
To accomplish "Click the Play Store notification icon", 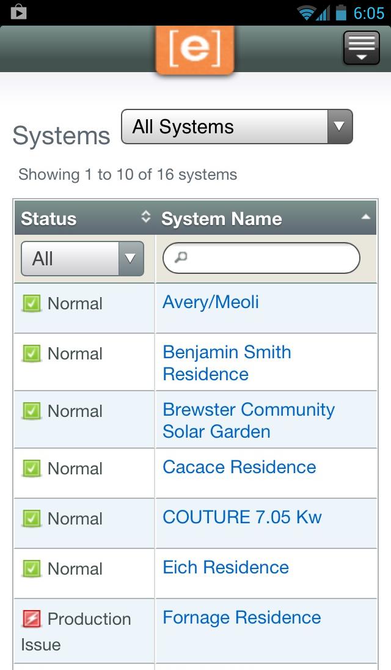I will click(18, 12).
